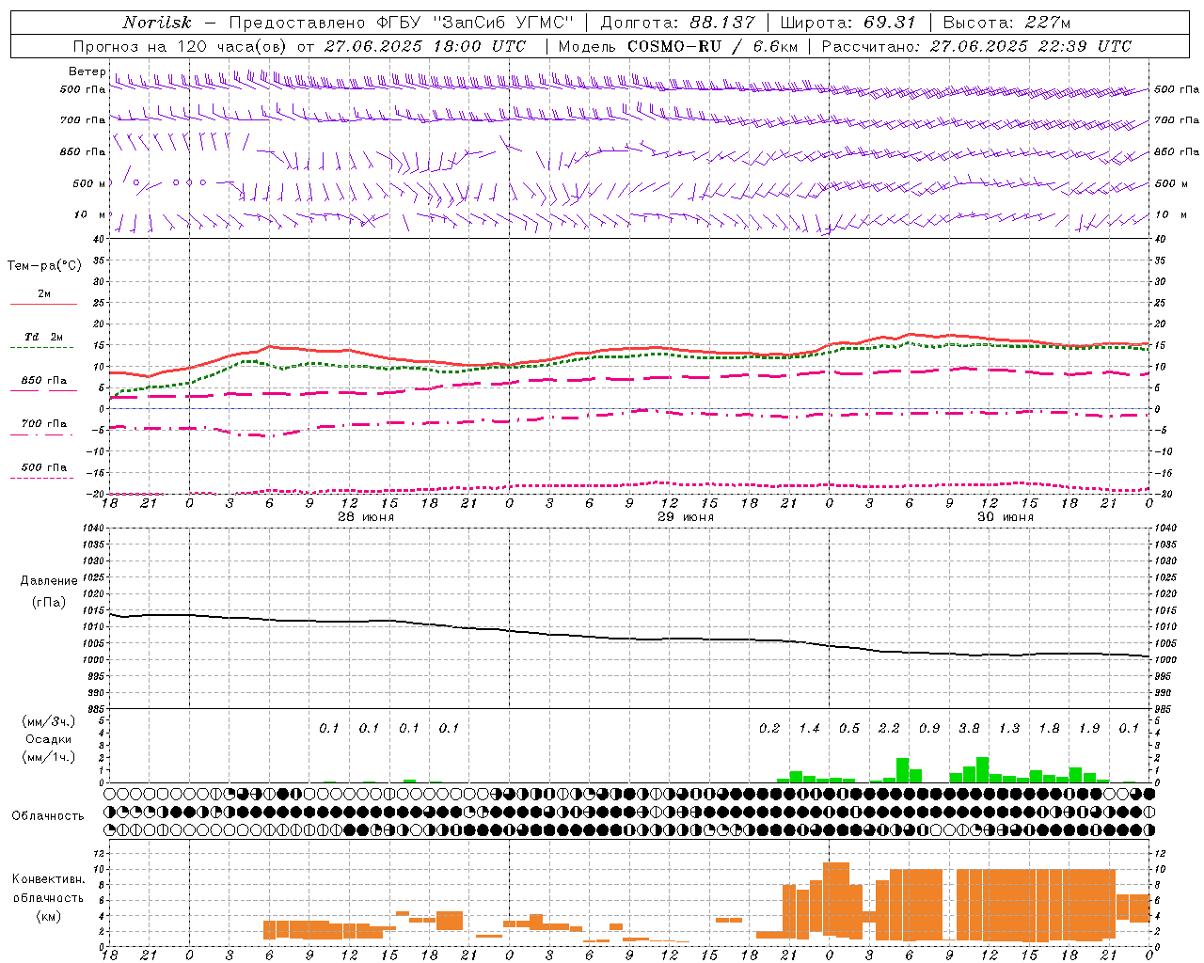Click the '0.9' precipitation total value
Screen dimensions: 1204x963
coord(929,729)
